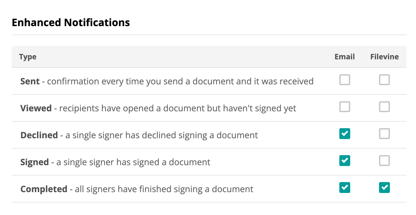Select the Type column header
416x215 pixels.
[x=28, y=57]
